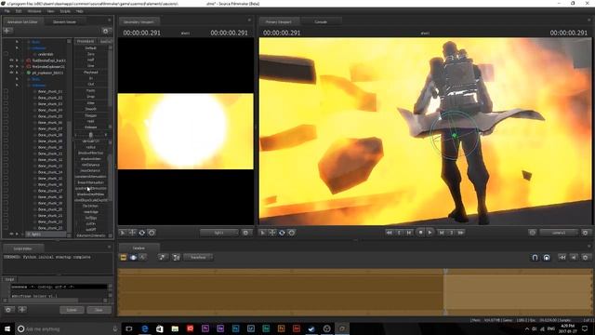Switch to the Console tab
The image size is (595, 335).
(x=321, y=22)
